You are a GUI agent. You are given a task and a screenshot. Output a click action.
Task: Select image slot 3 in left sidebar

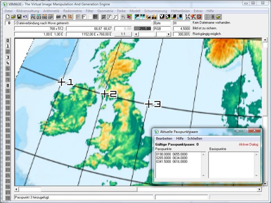[x=8, y=57]
